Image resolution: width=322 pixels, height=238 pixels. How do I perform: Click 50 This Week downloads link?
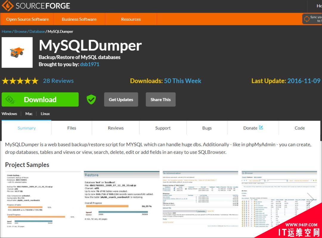pos(182,81)
